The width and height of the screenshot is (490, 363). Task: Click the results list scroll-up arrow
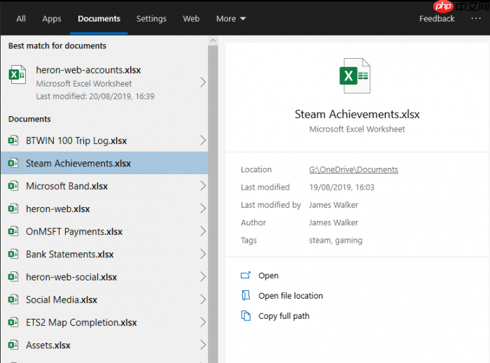[213, 41]
